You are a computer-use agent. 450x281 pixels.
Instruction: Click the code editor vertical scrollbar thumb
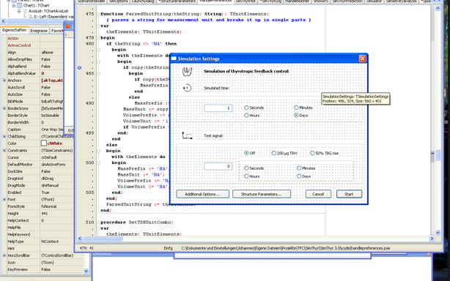coord(438,156)
